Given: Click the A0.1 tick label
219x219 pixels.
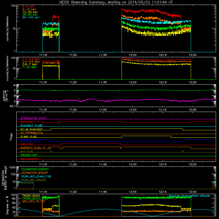Looking at the screenshot, I should pyautogui.click(x=13, y=106).
